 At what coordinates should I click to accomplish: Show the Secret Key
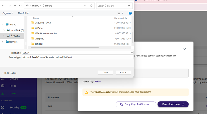click(98, 82)
